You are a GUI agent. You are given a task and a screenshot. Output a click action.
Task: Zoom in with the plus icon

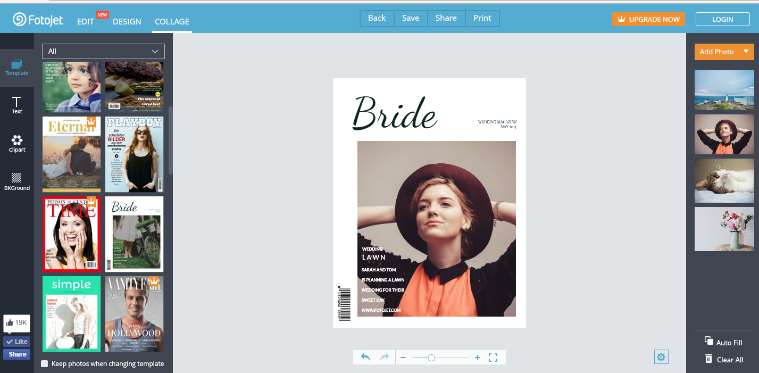[x=478, y=358]
